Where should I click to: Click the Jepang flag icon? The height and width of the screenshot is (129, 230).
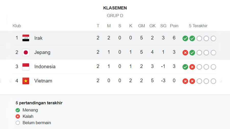(26, 52)
